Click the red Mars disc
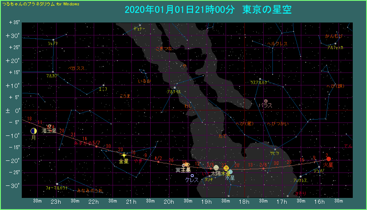Screen dimensions: 367x210 [x=329, y=159]
